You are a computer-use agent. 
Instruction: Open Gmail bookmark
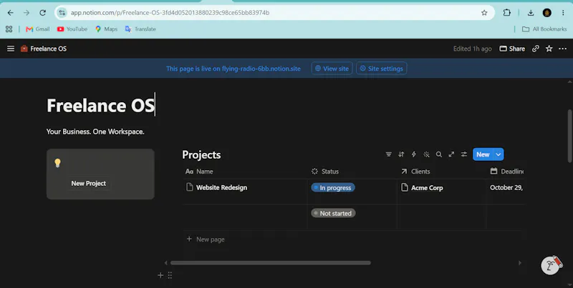coord(38,29)
